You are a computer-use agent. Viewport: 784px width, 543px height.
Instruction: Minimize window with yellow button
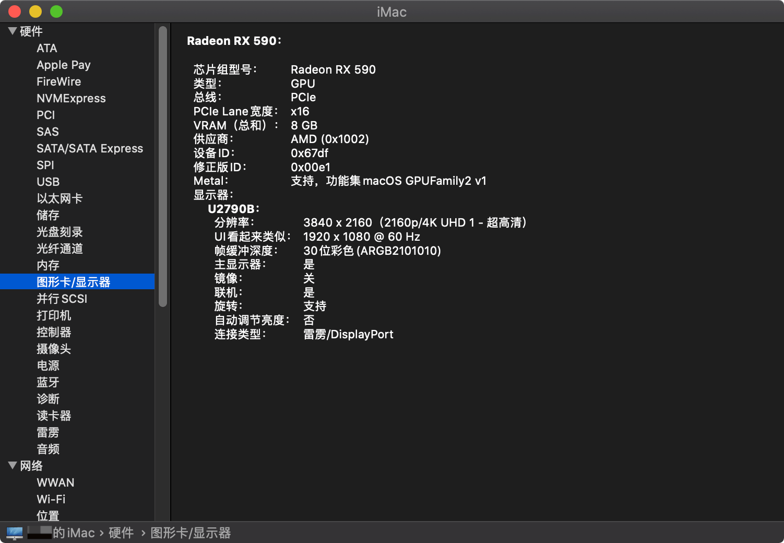[x=35, y=11]
